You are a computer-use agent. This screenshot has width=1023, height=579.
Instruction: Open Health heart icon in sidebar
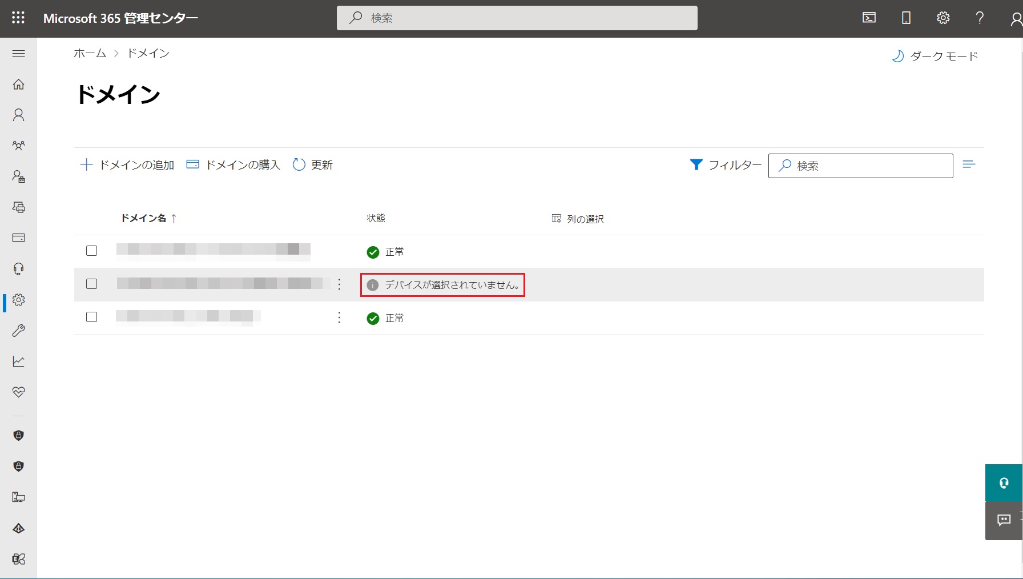19,392
